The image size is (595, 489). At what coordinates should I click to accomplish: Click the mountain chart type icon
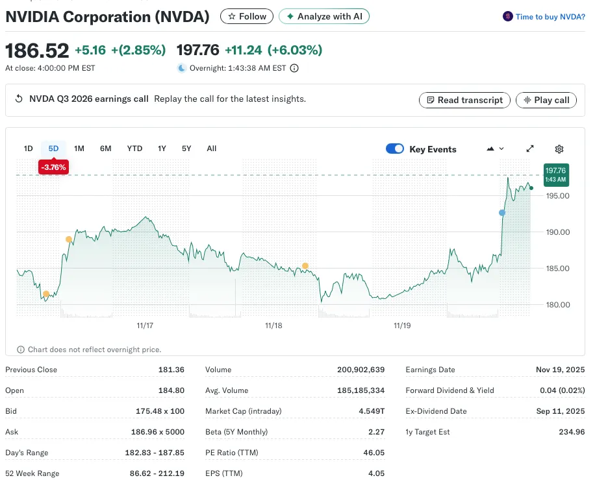[490, 149]
